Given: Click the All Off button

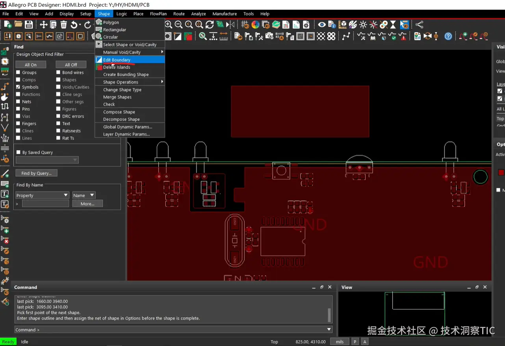Looking at the screenshot, I should click(71, 65).
